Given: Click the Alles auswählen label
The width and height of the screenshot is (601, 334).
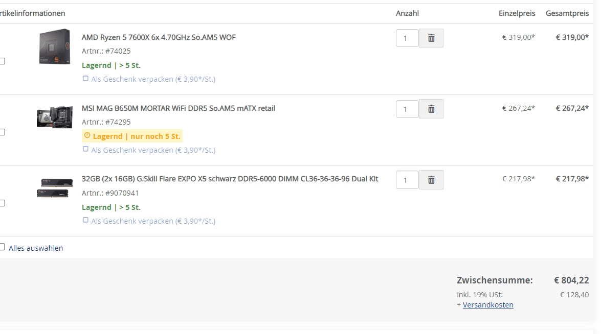Looking at the screenshot, I should click(x=36, y=248).
